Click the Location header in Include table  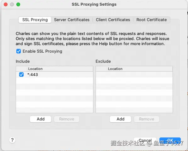[x=60, y=69]
